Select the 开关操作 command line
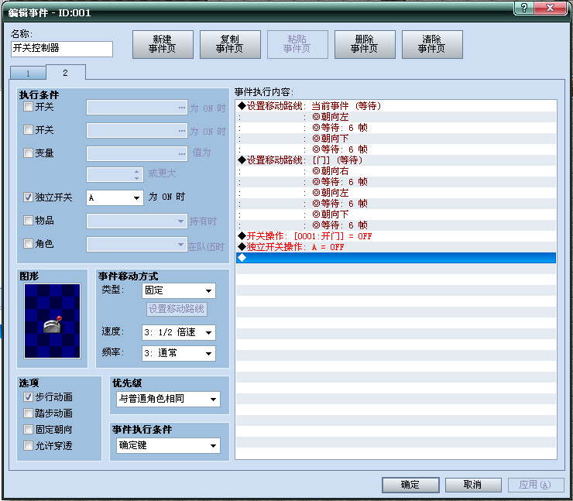Image resolution: width=573 pixels, height=501 pixels. tap(310, 236)
